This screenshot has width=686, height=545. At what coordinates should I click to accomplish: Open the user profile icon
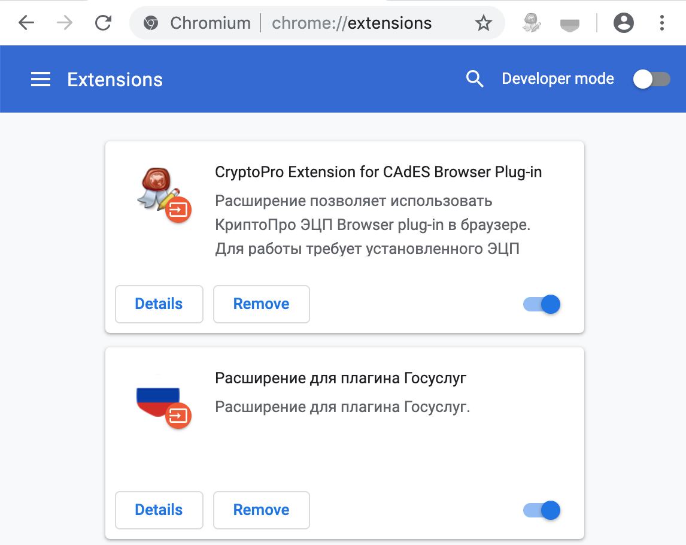coord(624,23)
